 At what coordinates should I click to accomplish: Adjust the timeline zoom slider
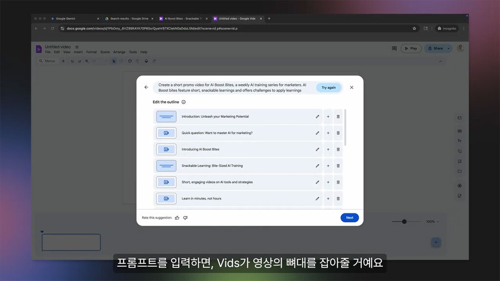click(x=404, y=221)
